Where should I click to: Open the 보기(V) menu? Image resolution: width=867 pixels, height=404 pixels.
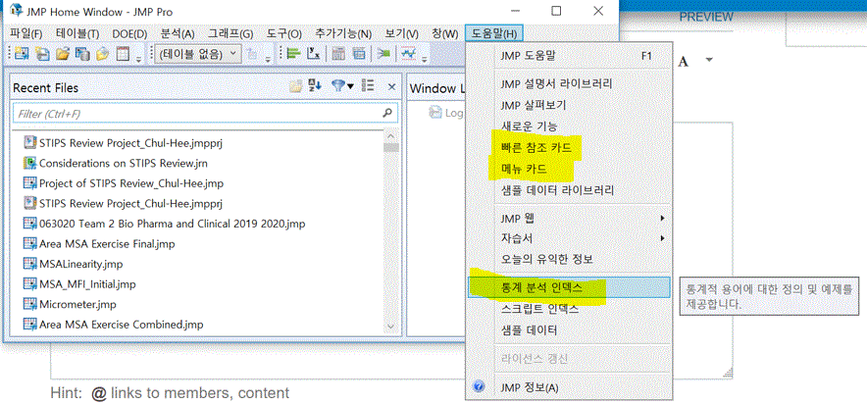tap(402, 33)
